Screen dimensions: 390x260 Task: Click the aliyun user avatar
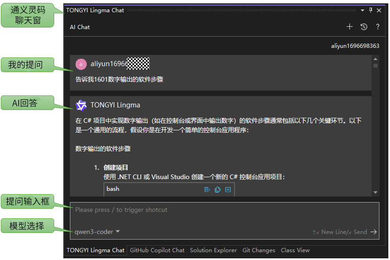click(x=81, y=64)
